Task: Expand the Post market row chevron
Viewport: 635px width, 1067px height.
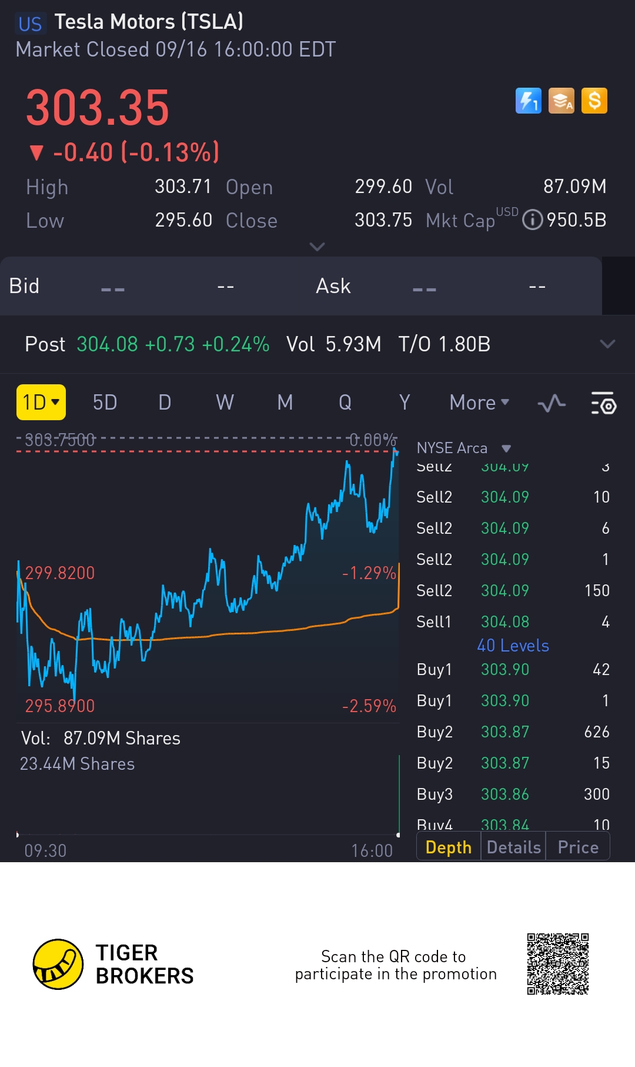Action: coord(607,344)
